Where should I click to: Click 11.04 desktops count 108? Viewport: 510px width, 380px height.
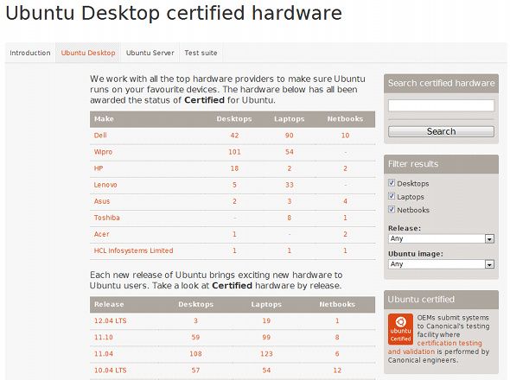[195, 354]
